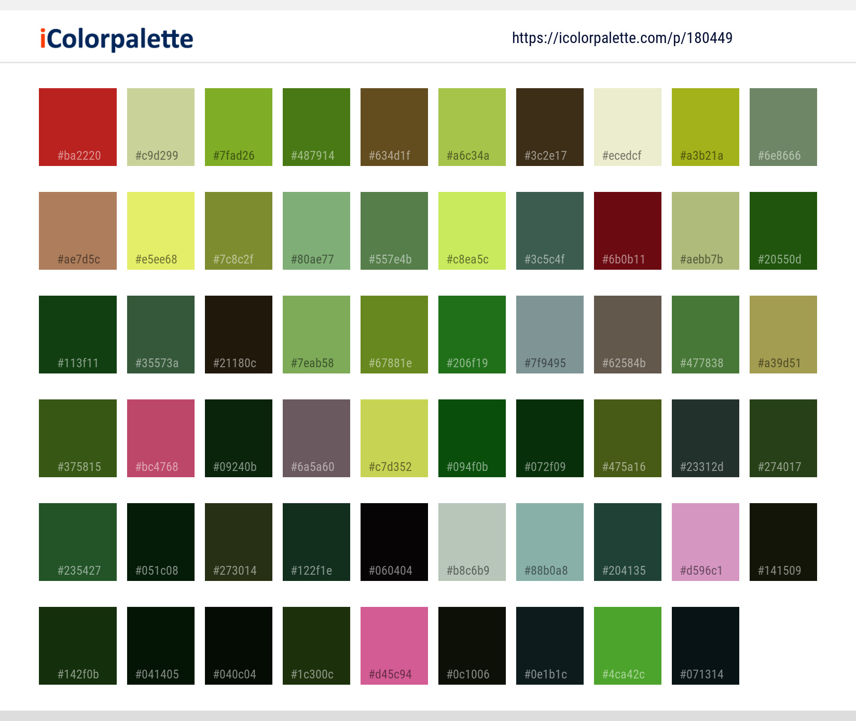Click the dark #071314 swatch
The height and width of the screenshot is (721, 856).
705,645
